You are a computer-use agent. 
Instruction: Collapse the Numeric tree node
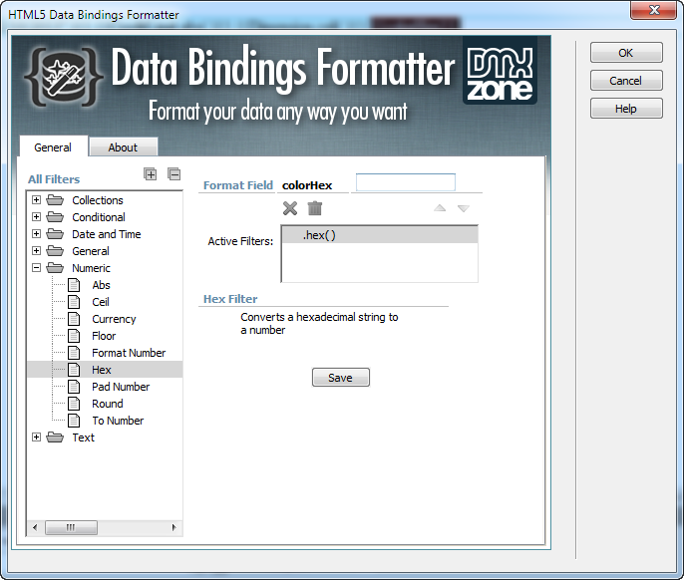point(37,268)
